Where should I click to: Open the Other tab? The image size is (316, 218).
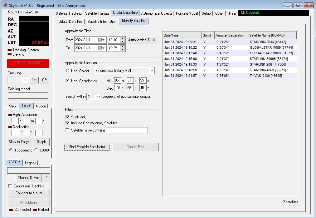219,13
